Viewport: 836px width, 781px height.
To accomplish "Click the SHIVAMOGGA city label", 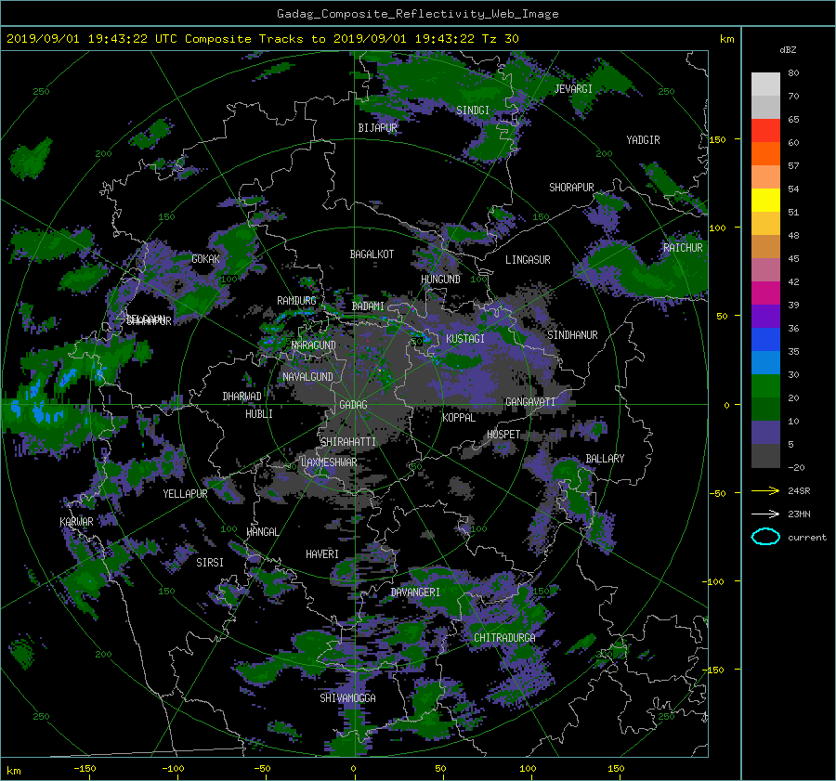I will pyautogui.click(x=347, y=698).
